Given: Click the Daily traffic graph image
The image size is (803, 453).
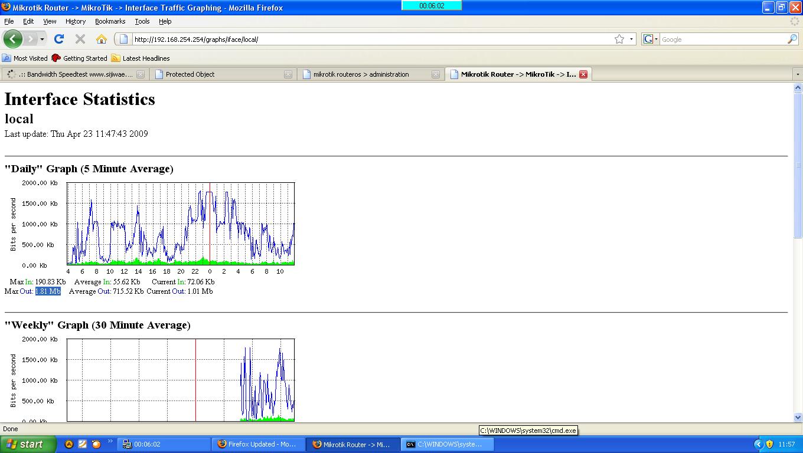Looking at the screenshot, I should click(151, 228).
